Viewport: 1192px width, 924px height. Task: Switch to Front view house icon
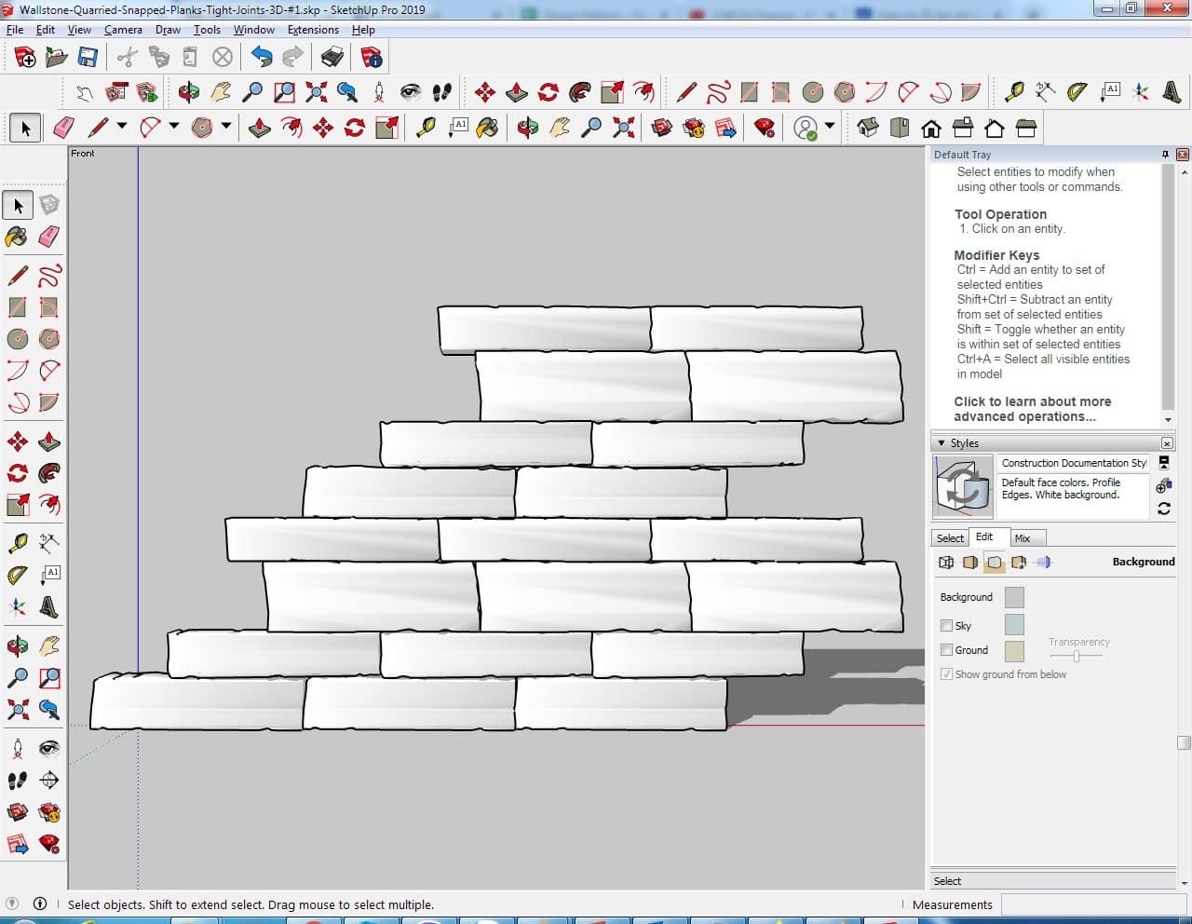930,128
